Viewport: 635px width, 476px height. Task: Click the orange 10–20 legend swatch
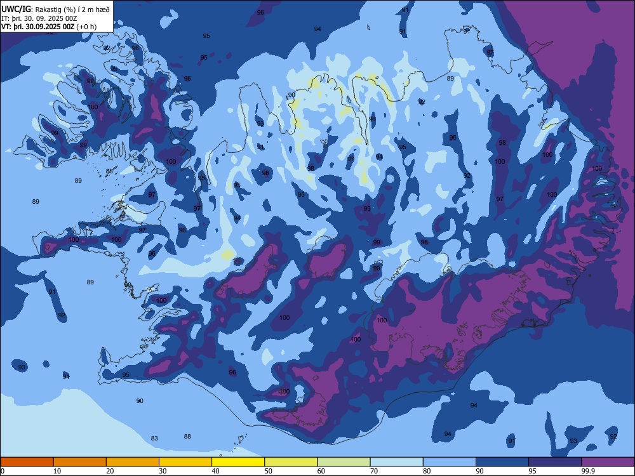pos(80,462)
